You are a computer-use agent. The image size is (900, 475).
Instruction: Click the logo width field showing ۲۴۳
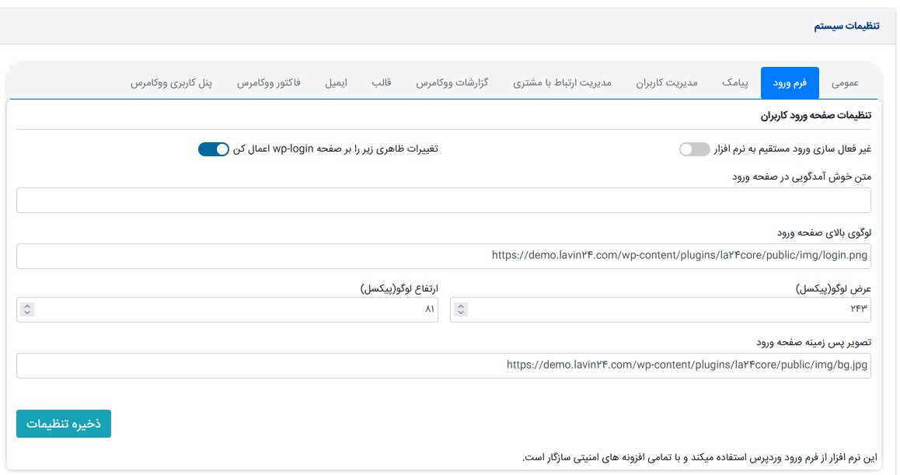(668, 309)
